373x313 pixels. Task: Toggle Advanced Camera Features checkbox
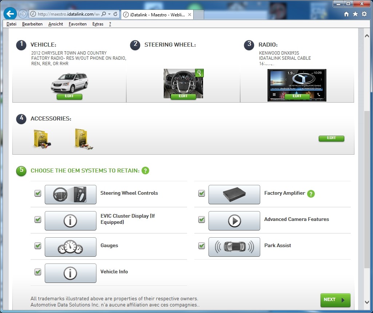202,219
